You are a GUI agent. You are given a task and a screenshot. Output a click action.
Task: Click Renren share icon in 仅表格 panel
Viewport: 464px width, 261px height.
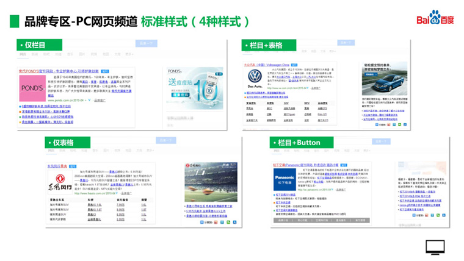point(234,223)
